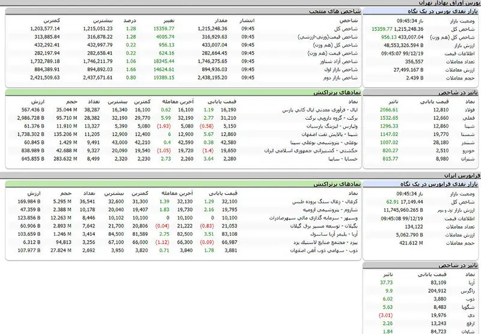Open 'بازار نقدی فرابورس در یک نگاه' header
The width and height of the screenshot is (481, 334).
[x=439, y=184]
